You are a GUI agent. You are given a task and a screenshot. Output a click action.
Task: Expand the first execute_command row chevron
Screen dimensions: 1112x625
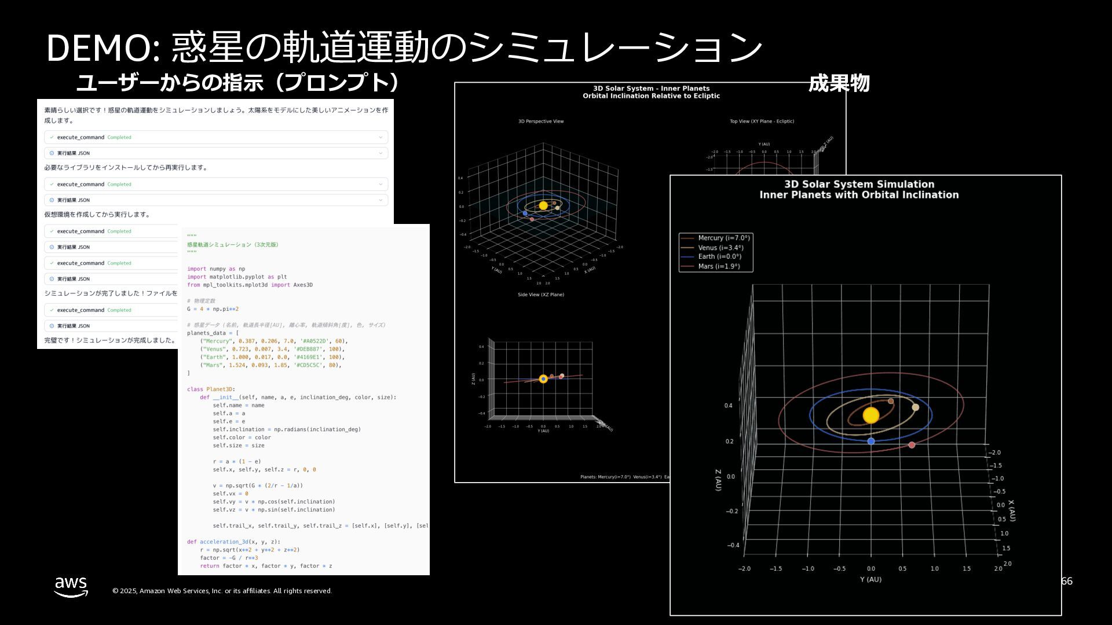[x=381, y=137]
